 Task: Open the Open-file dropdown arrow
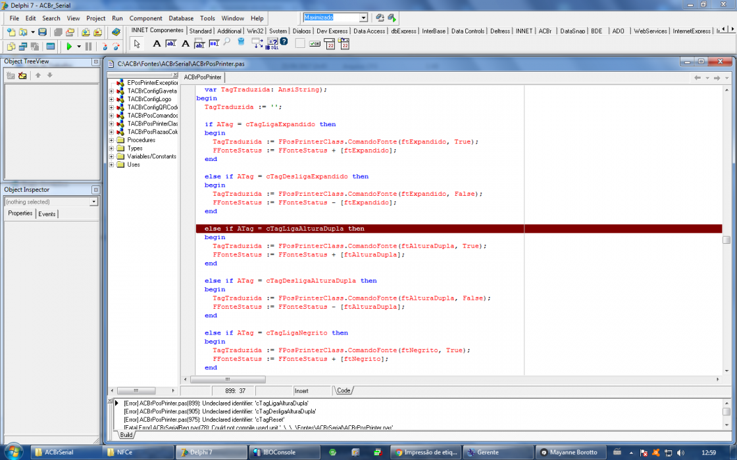click(x=32, y=32)
